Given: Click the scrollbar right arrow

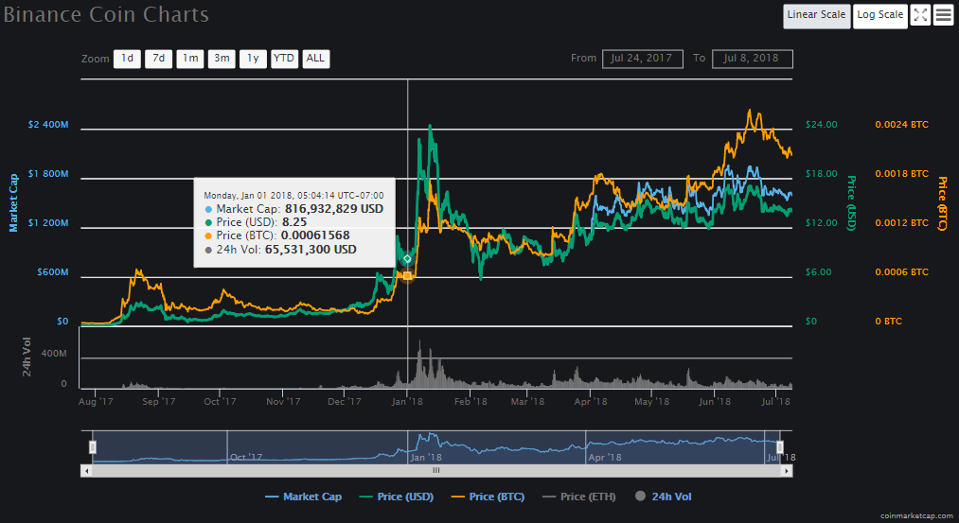Looking at the screenshot, I should pyautogui.click(x=787, y=471).
